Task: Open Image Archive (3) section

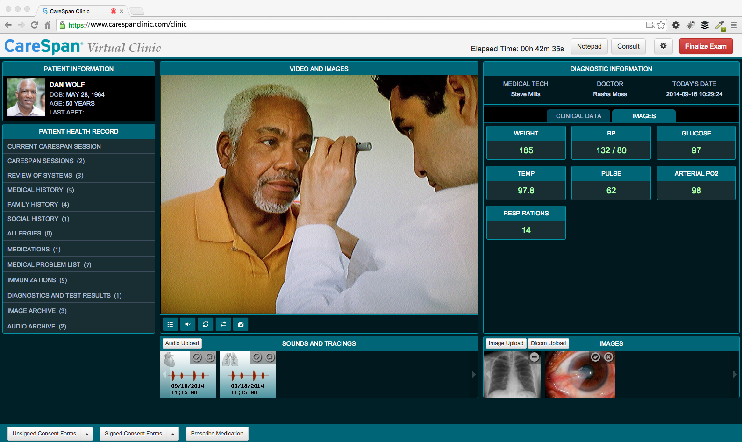Action: point(78,311)
